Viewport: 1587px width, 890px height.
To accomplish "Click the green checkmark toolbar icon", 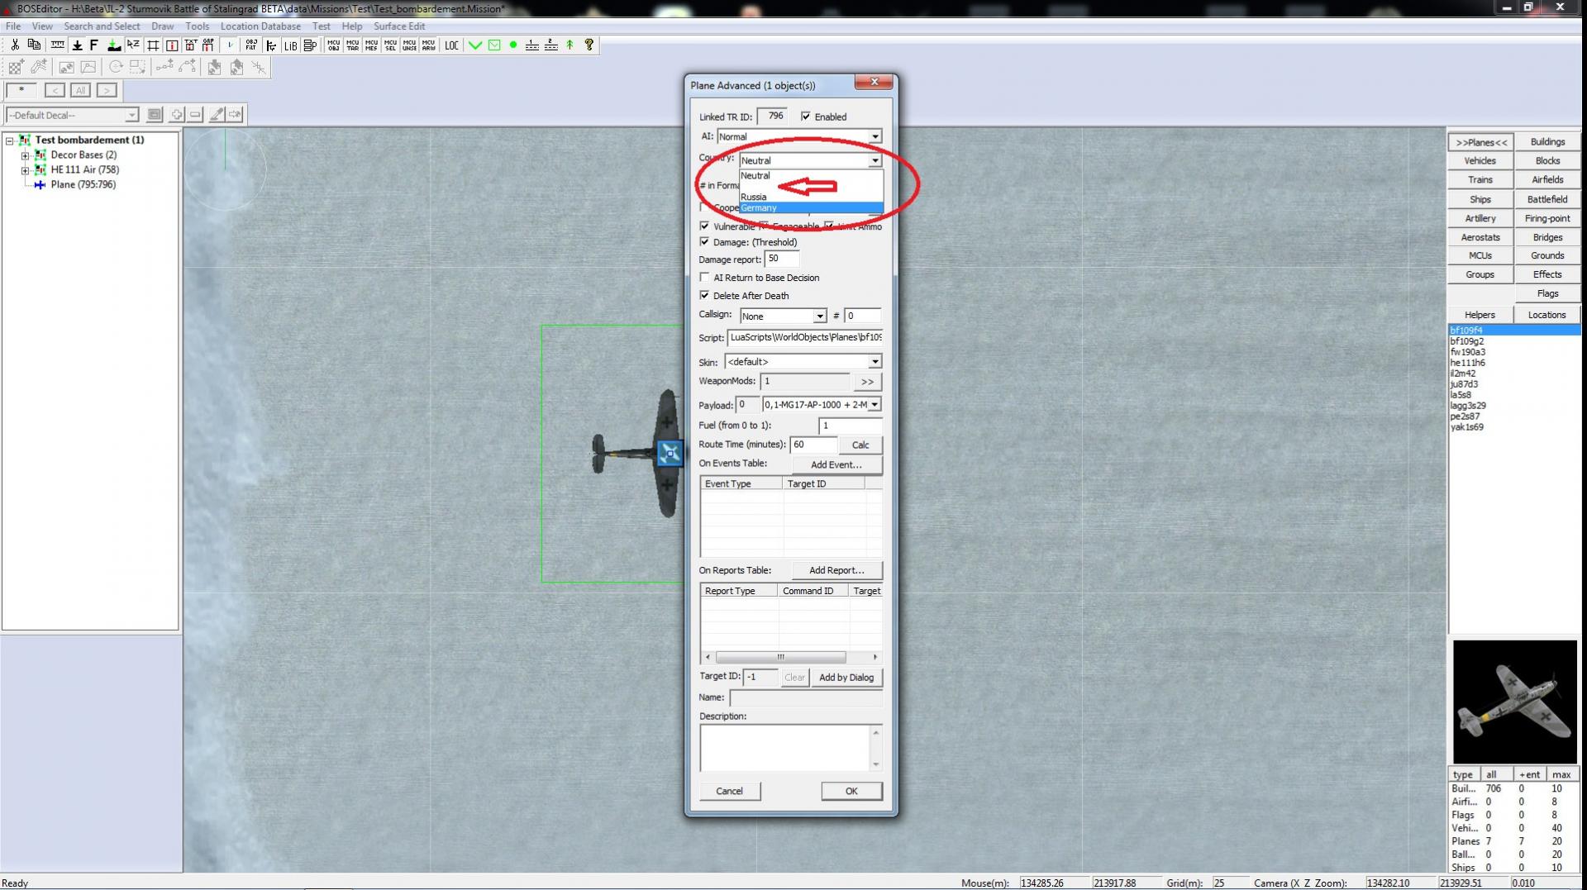I will (475, 45).
